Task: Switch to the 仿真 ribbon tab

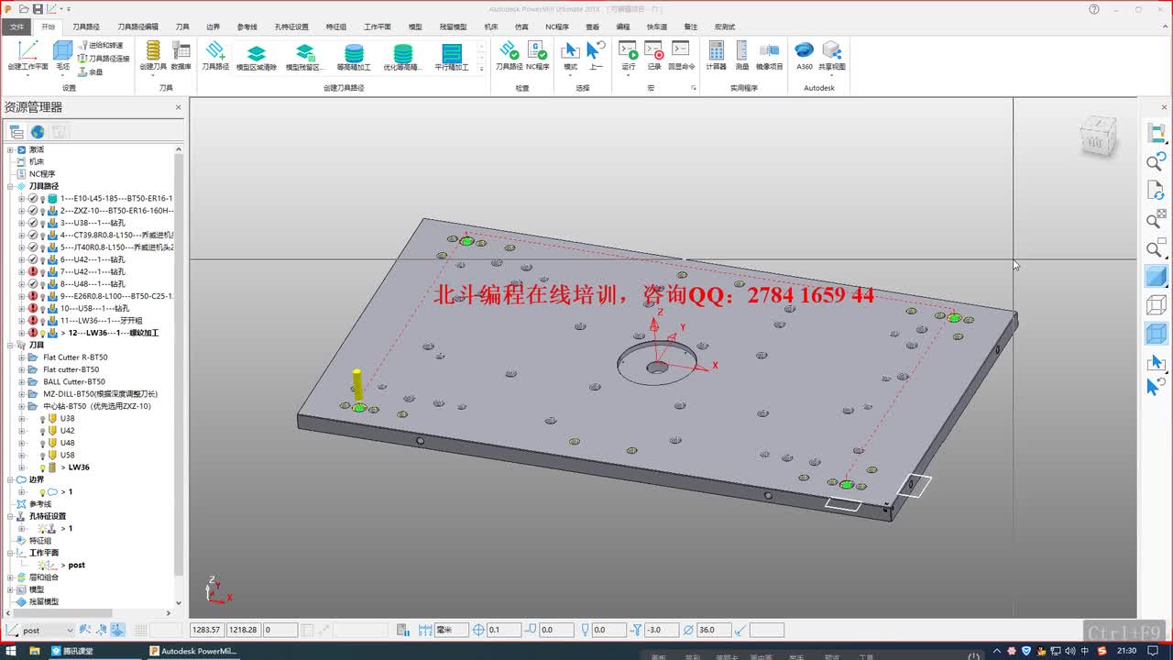Action: pos(521,27)
